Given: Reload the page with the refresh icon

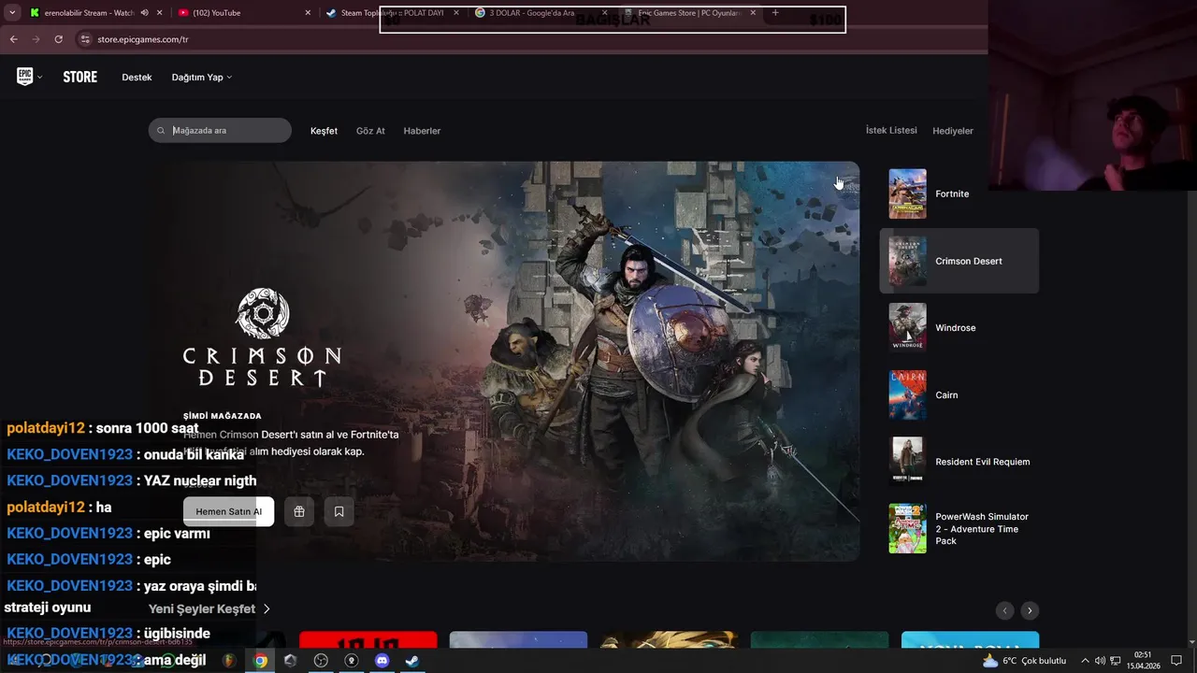Looking at the screenshot, I should pos(58,39).
